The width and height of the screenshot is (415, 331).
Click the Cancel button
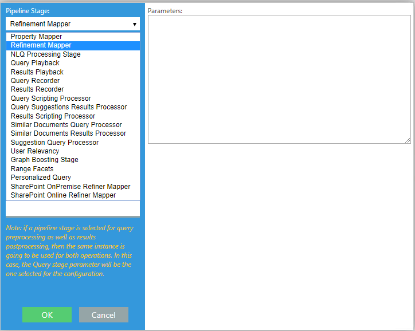click(104, 315)
